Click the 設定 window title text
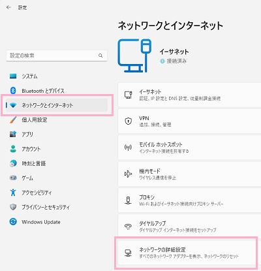The width and height of the screenshot is (261, 271). coord(22,7)
